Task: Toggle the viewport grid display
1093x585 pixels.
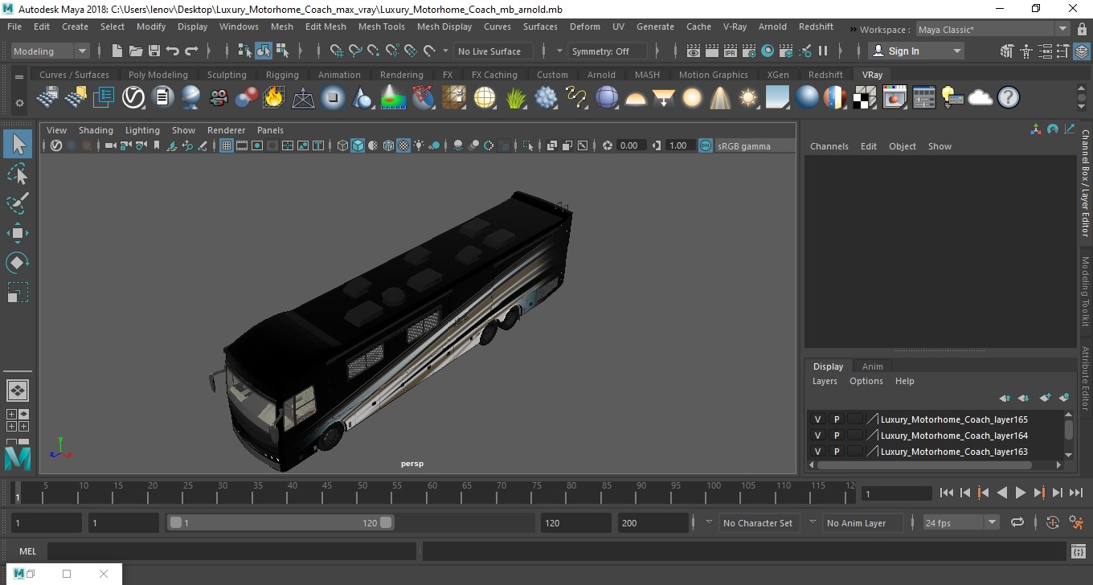Action: point(227,145)
